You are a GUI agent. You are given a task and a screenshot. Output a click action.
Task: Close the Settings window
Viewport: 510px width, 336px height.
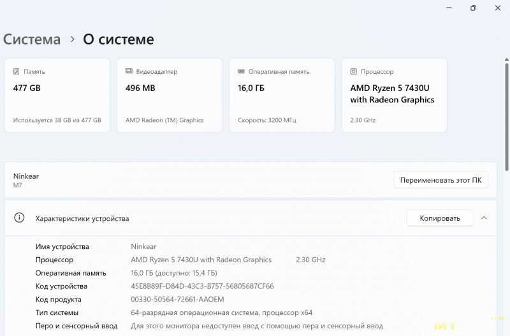(499, 8)
